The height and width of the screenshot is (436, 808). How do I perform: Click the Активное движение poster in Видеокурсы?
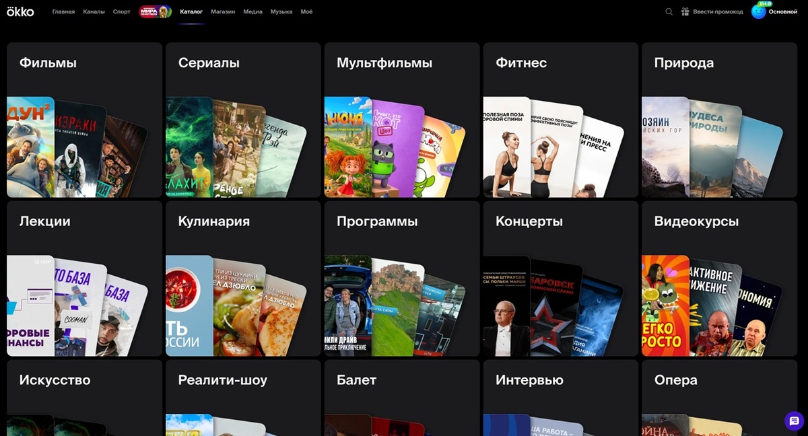[715, 308]
